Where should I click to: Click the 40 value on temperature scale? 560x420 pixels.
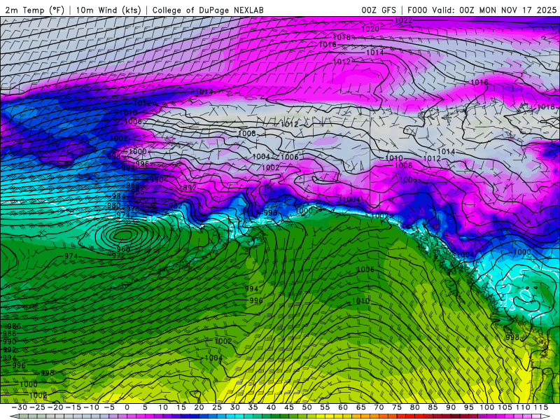[x=271, y=407]
